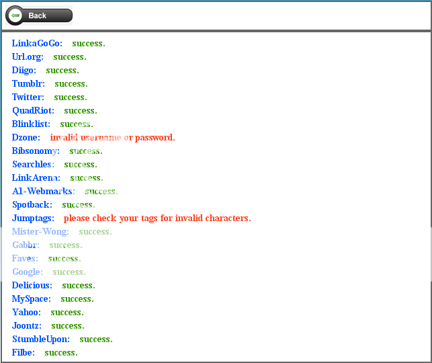
Task: Click the 'invalid username or password' error
Action: 112,138
